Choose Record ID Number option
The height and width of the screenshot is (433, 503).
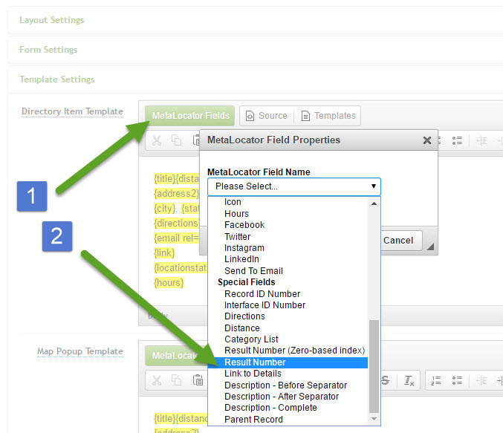262,294
